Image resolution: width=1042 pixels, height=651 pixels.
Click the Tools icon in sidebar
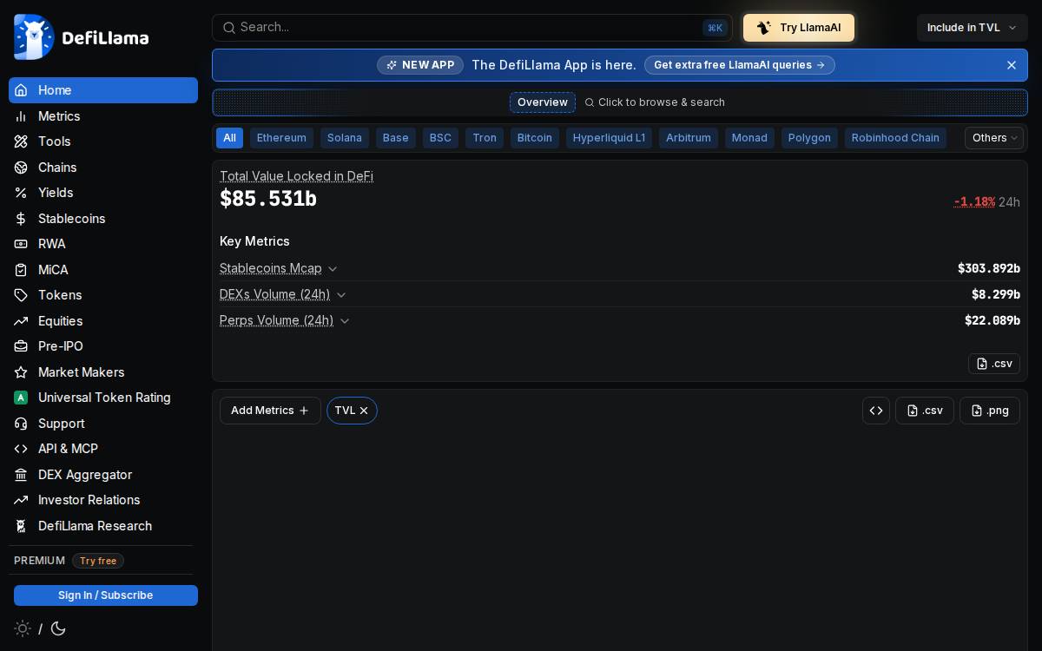[21, 141]
